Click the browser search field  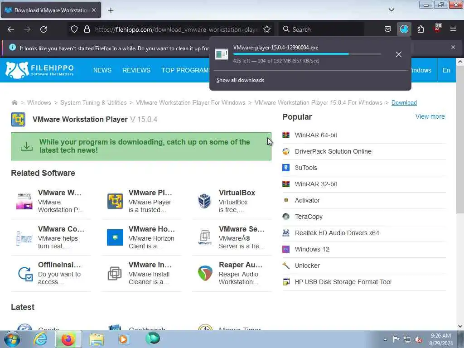(321, 29)
